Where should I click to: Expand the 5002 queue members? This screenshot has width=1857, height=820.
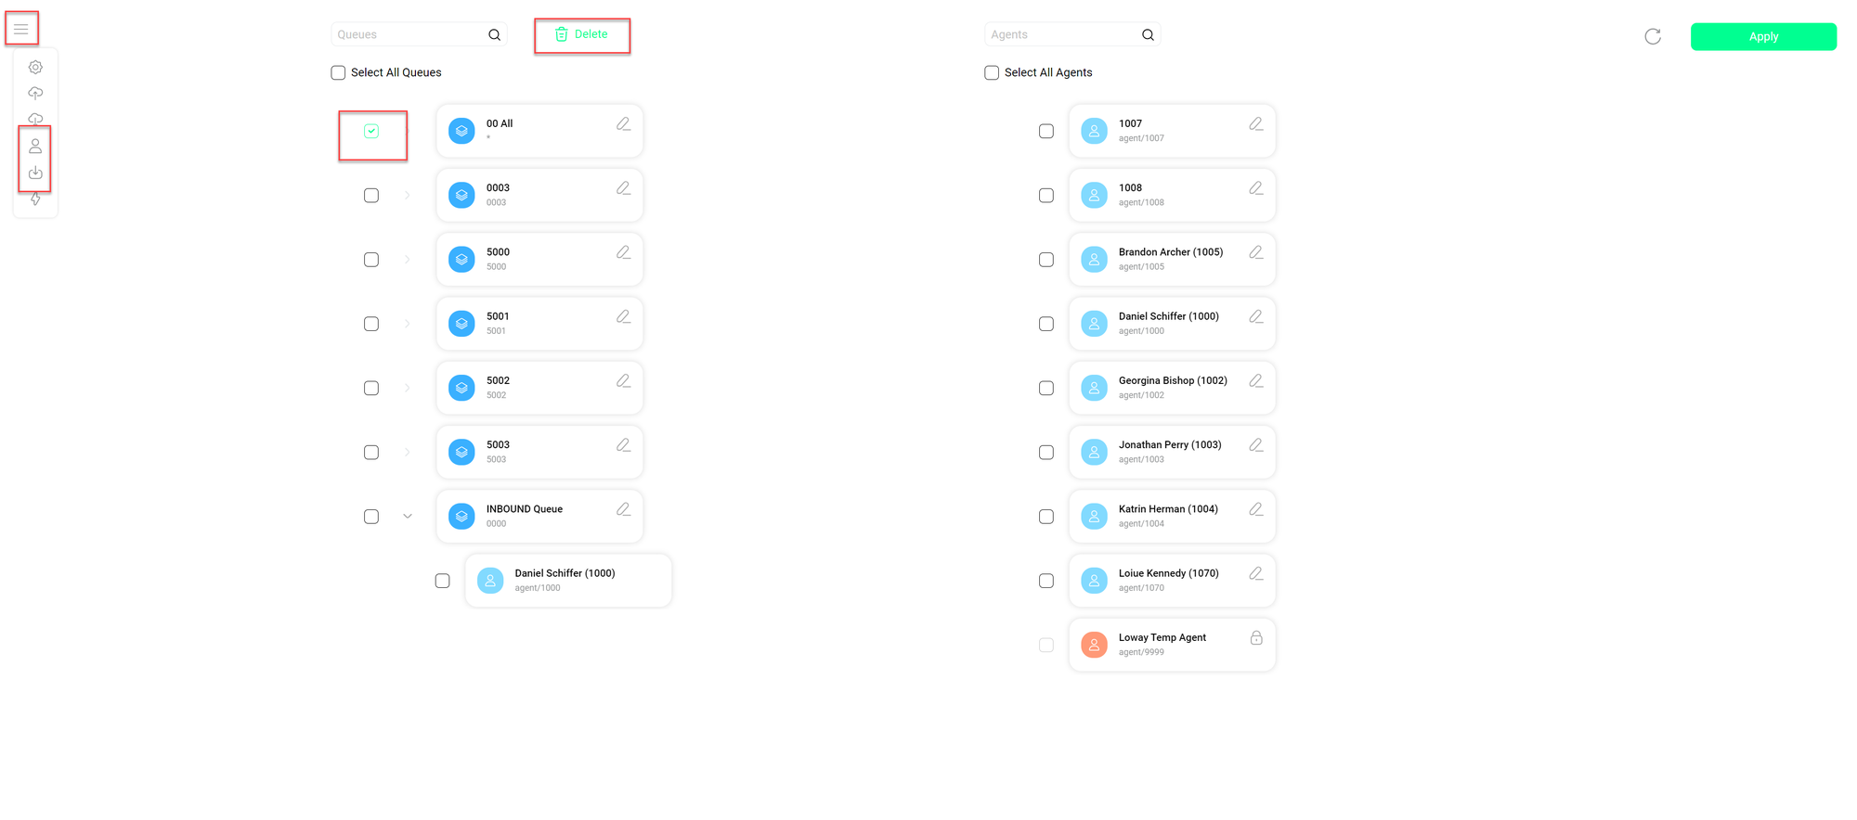click(407, 389)
